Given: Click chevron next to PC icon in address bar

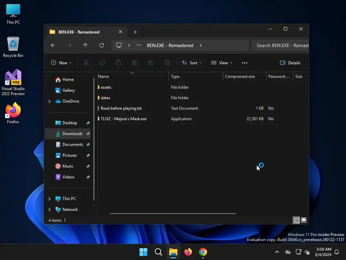Looking at the screenshot, I should (129, 45).
